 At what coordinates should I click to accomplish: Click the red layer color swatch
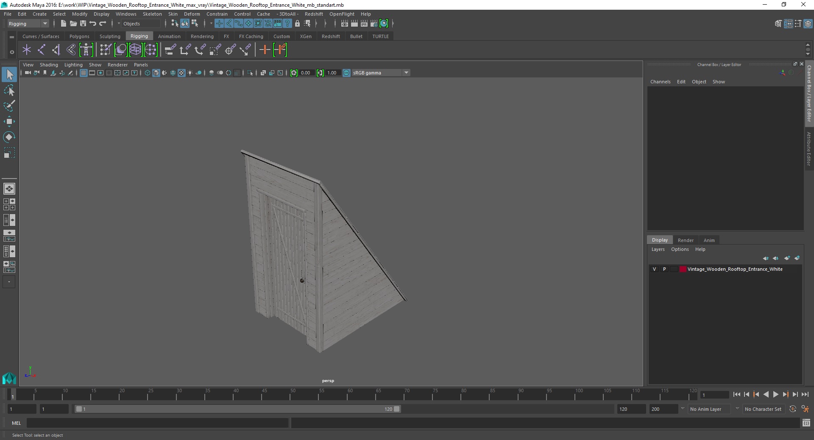pos(683,269)
